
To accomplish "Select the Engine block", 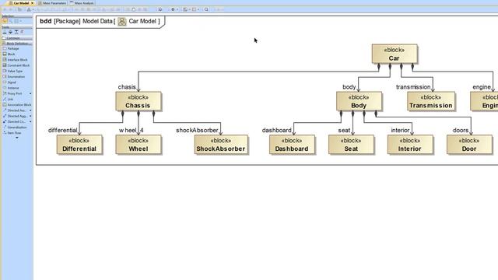I will (x=484, y=101).
